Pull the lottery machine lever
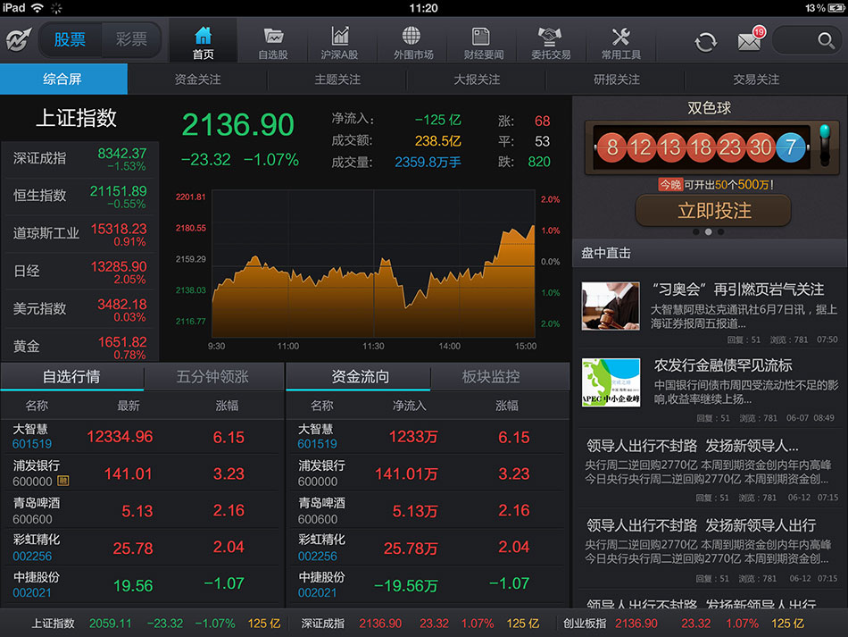848x637 pixels. (x=825, y=145)
